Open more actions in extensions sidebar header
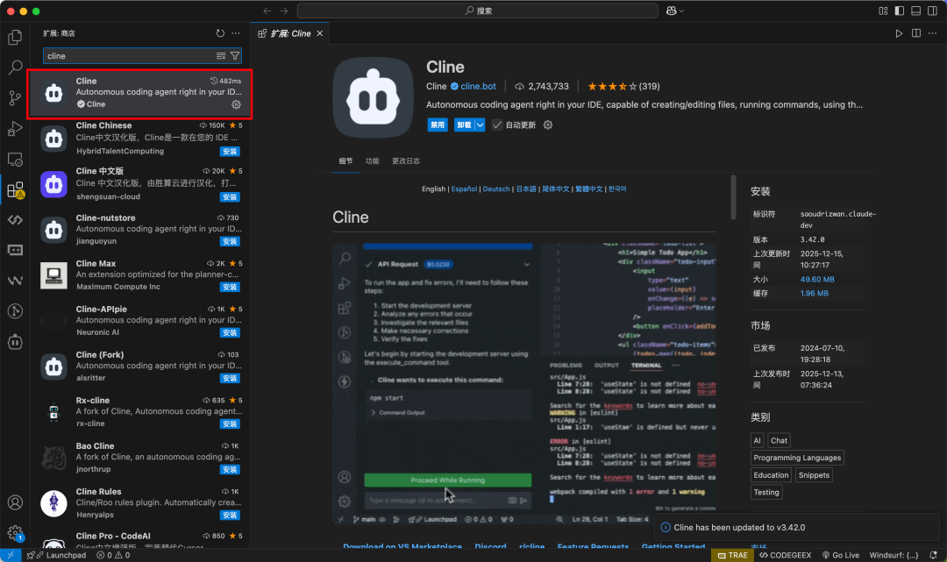Image resolution: width=947 pixels, height=562 pixels. 236,33
